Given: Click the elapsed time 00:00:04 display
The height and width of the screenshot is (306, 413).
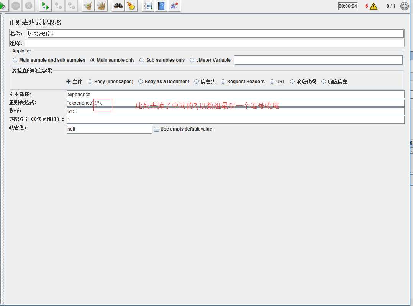Looking at the screenshot, I should [348, 6].
